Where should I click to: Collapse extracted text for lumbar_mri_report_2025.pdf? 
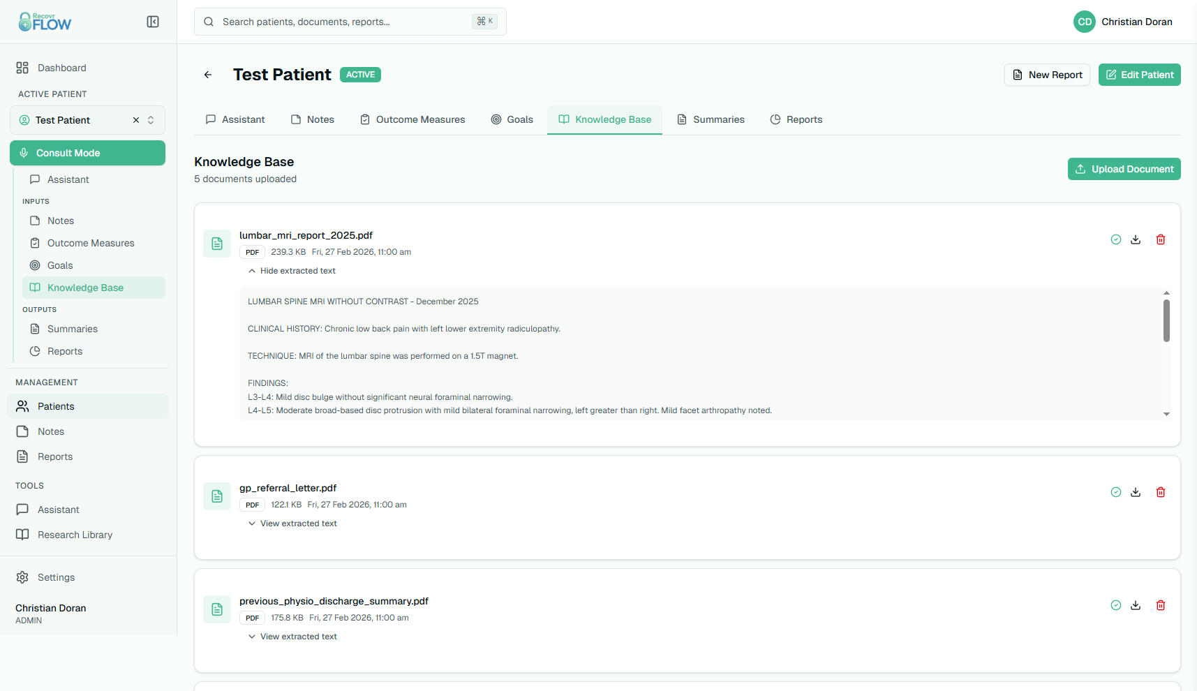point(291,271)
